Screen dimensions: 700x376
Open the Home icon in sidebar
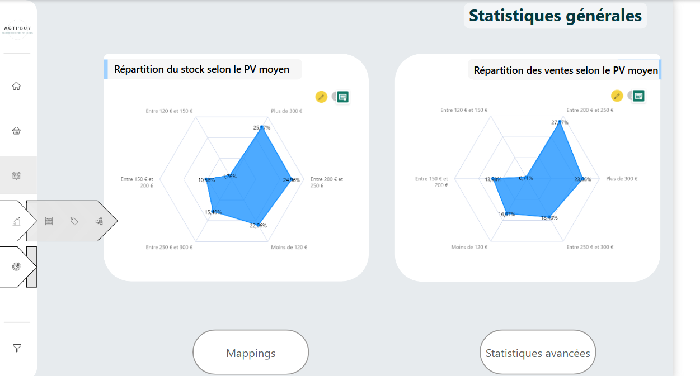[16, 86]
